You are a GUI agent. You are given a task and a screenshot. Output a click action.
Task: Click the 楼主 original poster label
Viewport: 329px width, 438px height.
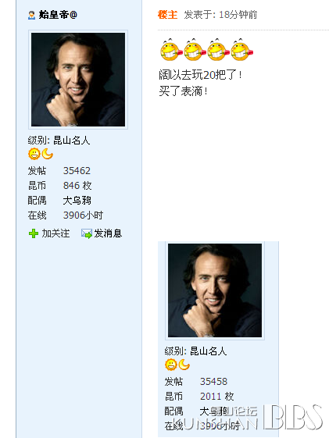pyautogui.click(x=167, y=15)
